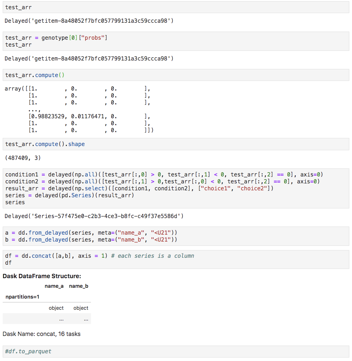Select the commented #df.to_parquet cell
Screen dimensions: 352x361
[x=27, y=351]
